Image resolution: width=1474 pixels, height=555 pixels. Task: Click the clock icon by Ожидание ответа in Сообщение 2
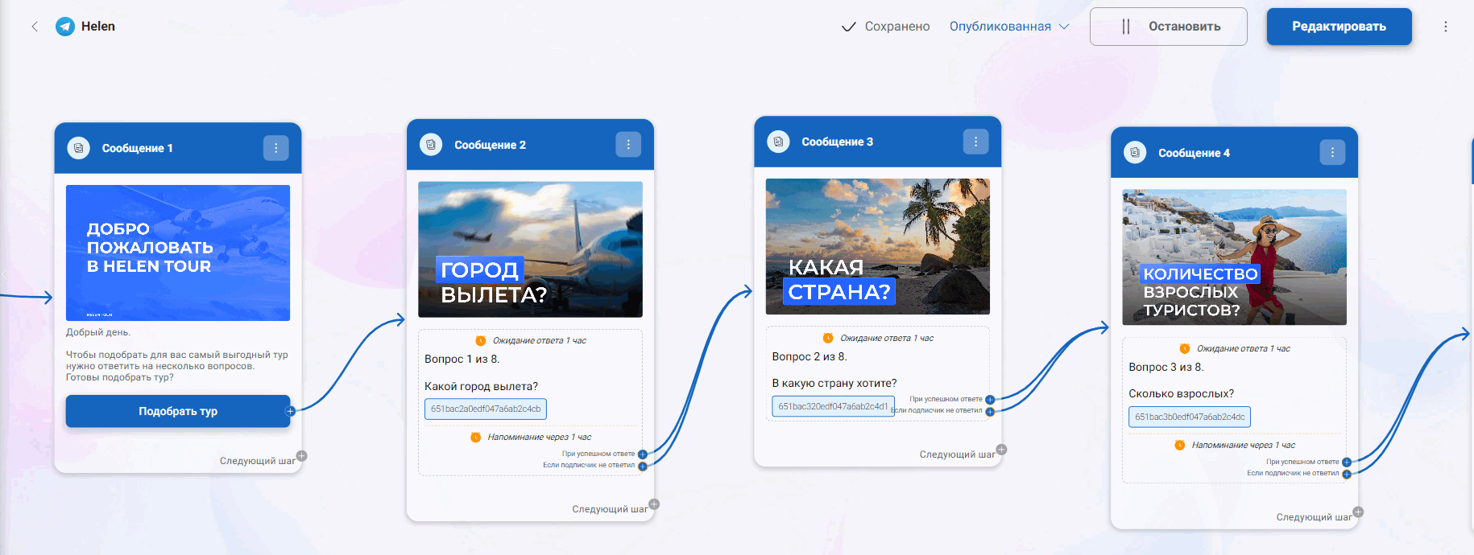pyautogui.click(x=481, y=340)
